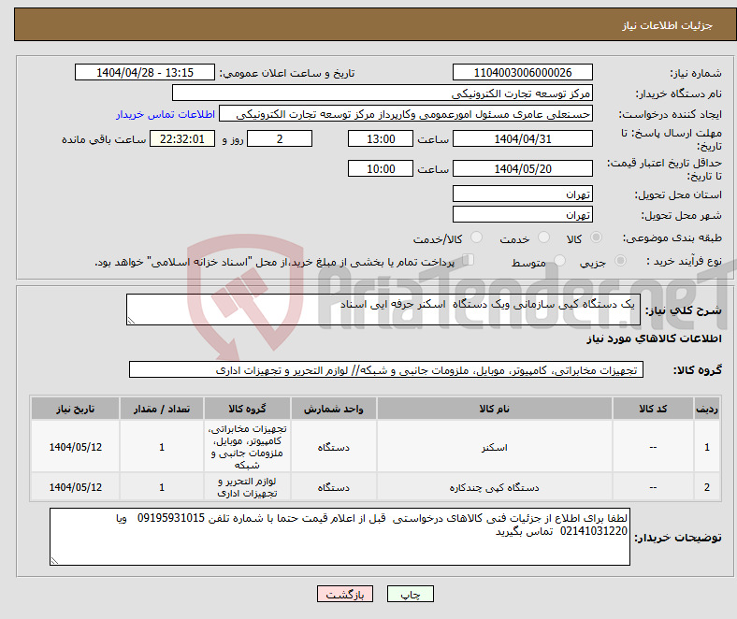Image resolution: width=737 pixels, height=619 pixels.
Task: Toggle the اسناد خزانه اسلامی payment checkbox
Action: coord(470,262)
